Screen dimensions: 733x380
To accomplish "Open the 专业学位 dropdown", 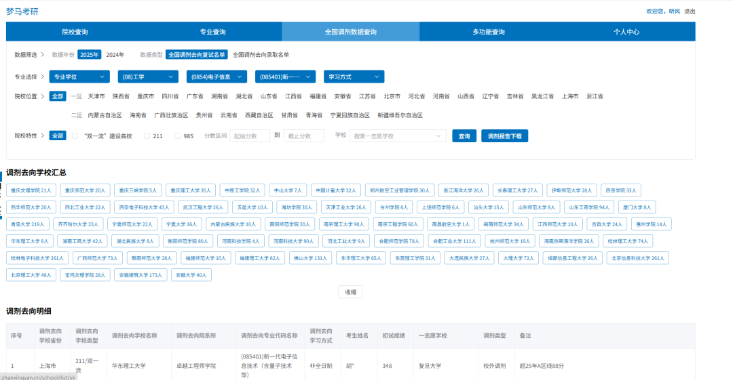I will pos(79,77).
